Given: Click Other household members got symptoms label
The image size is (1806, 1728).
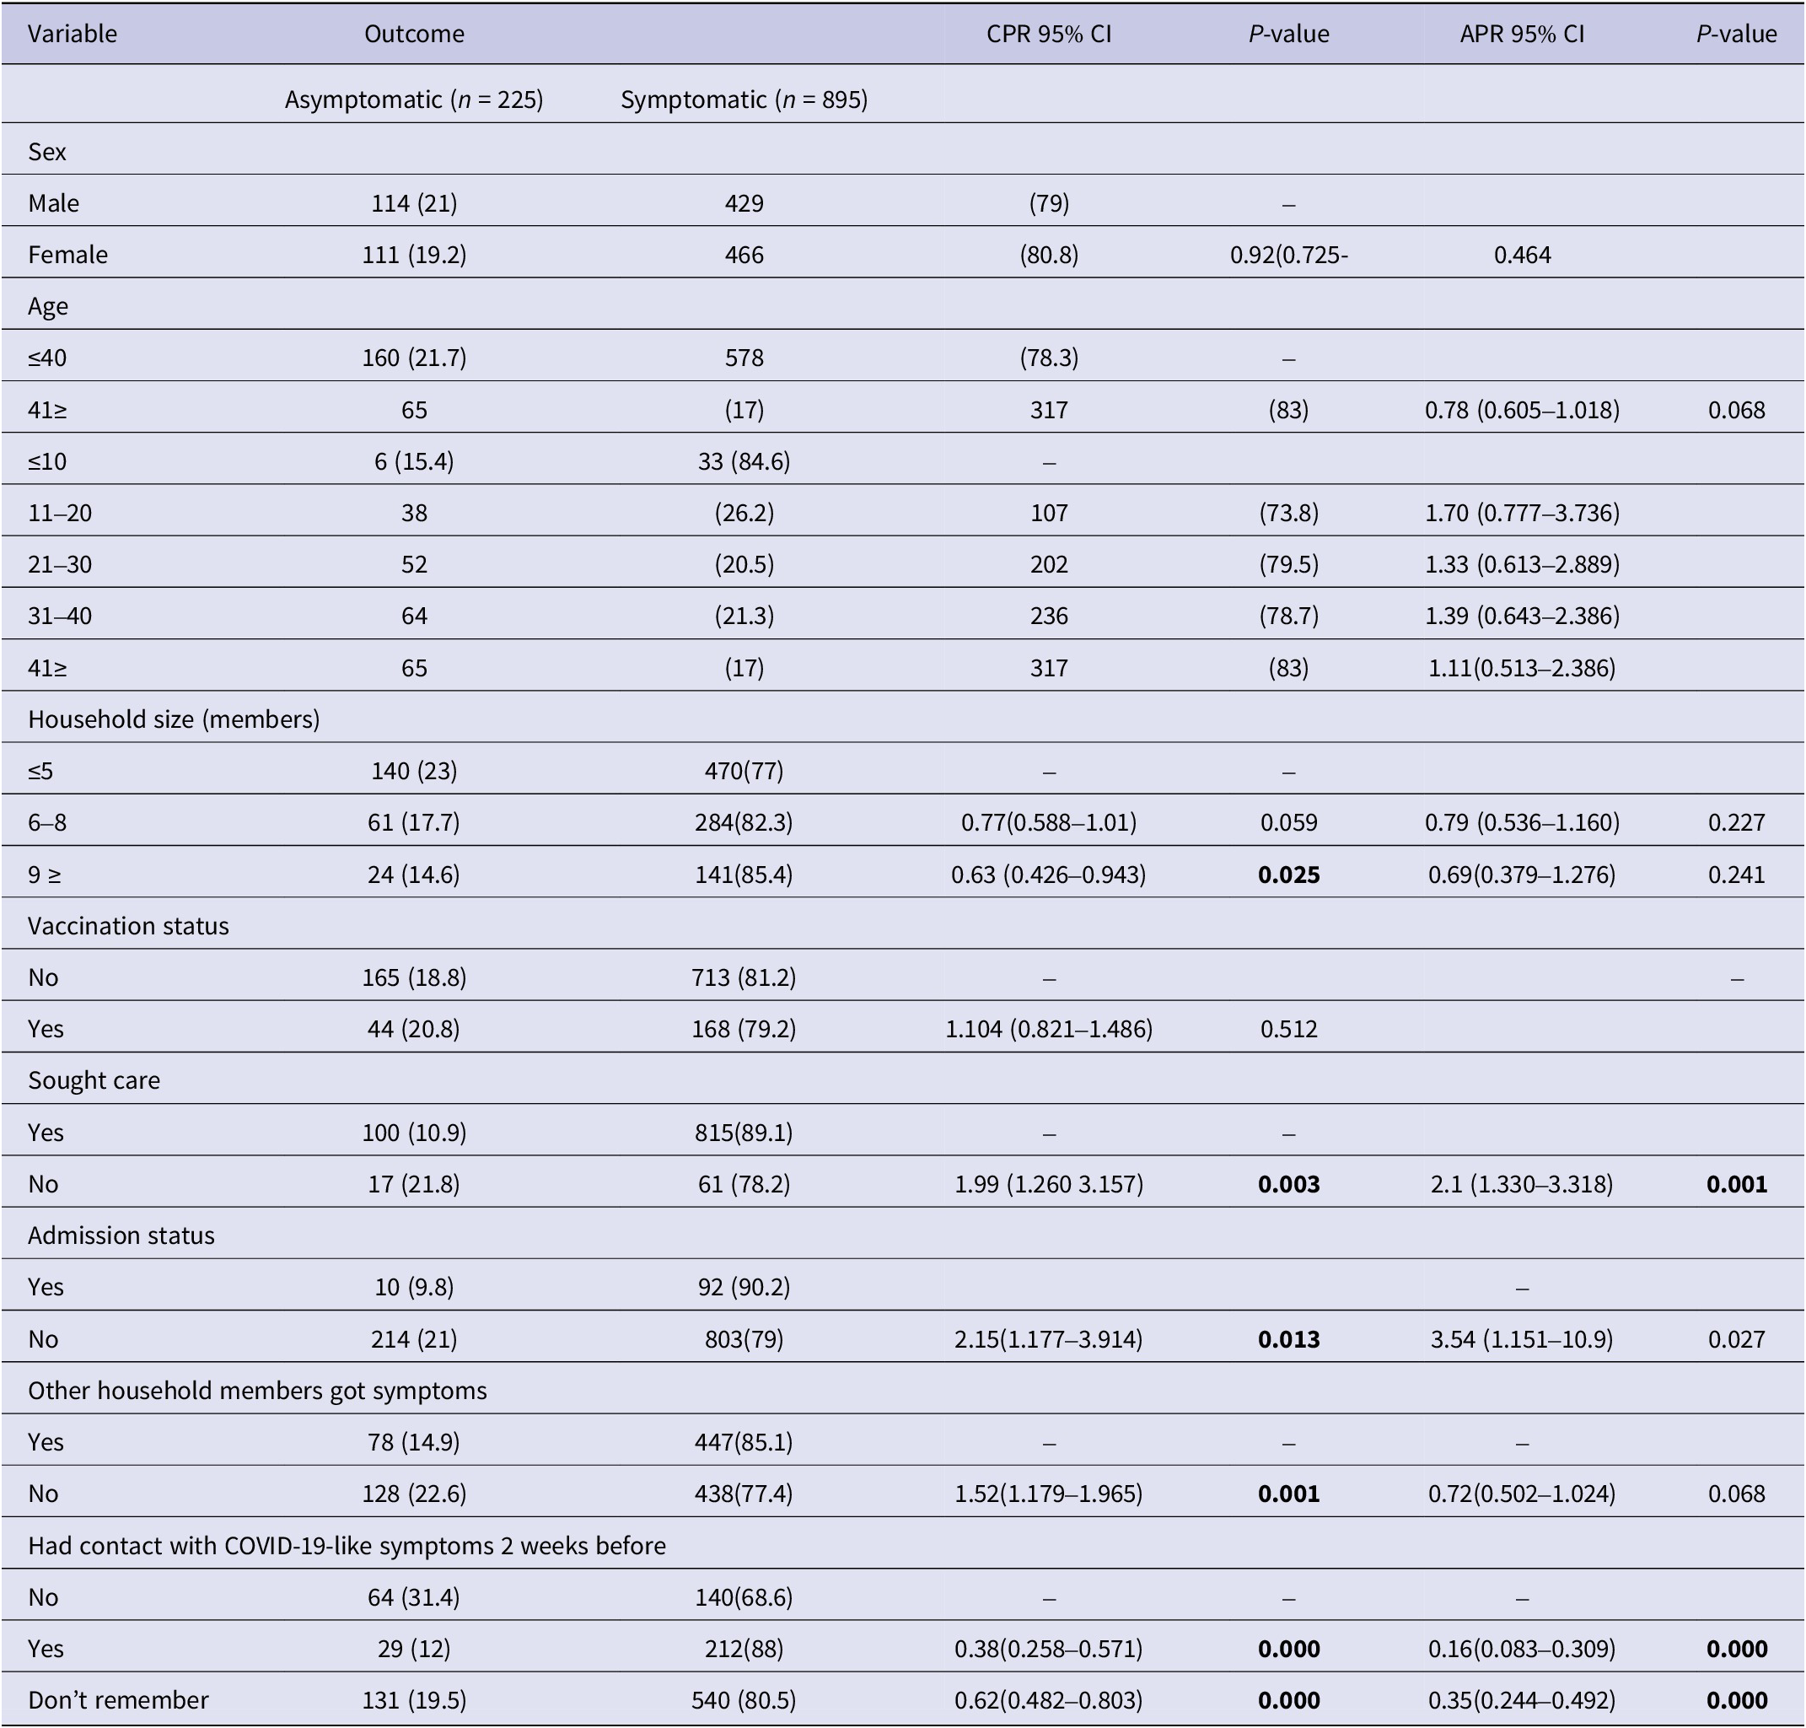Looking at the screenshot, I should coord(257,1390).
